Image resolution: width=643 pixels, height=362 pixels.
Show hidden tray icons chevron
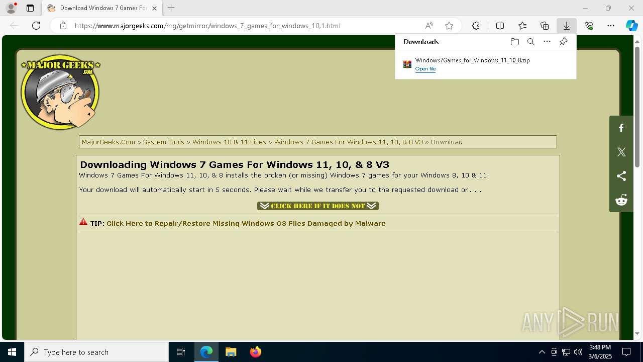[542, 352]
